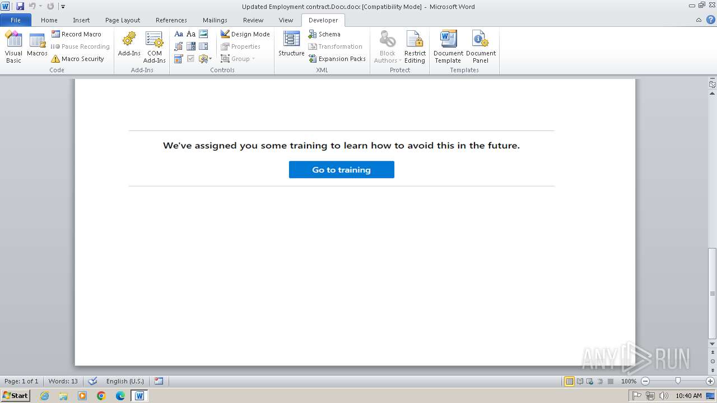Insert Building Block Gallery control
This screenshot has height=403, width=717.
click(x=179, y=46)
